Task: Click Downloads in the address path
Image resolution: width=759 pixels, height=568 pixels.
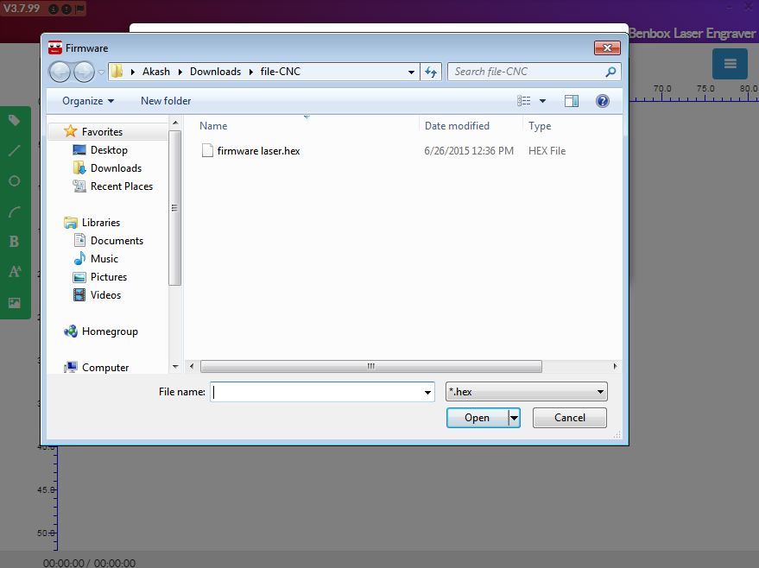Action: (215, 72)
